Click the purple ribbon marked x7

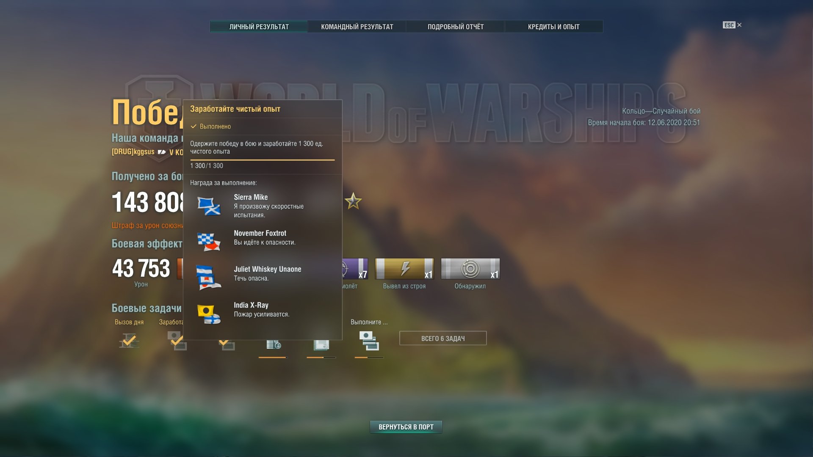click(356, 269)
